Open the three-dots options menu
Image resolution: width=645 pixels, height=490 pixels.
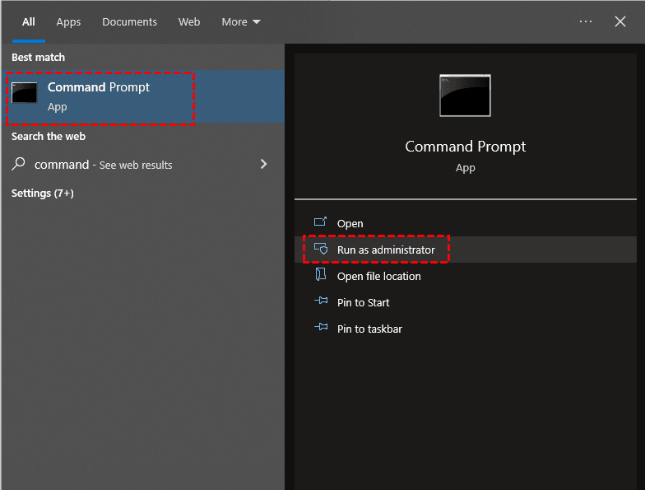586,21
